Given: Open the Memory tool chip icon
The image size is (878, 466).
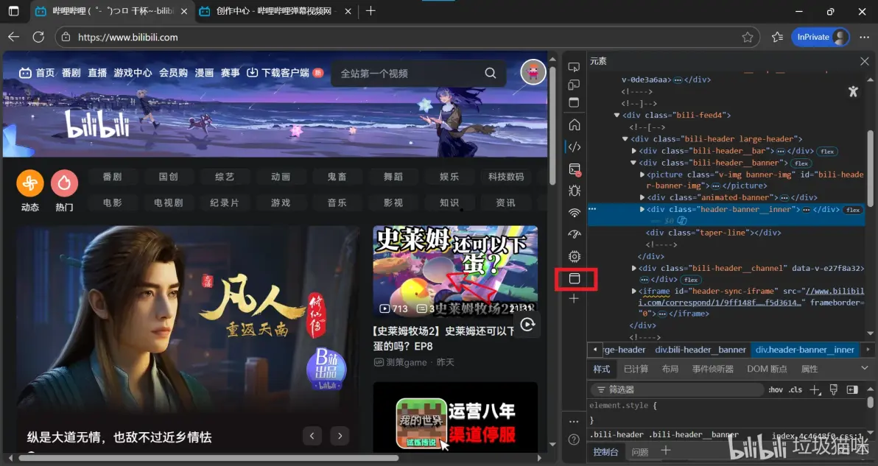Looking at the screenshot, I should (574, 256).
